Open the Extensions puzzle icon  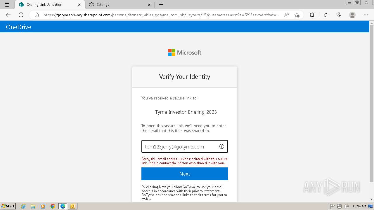click(312, 15)
